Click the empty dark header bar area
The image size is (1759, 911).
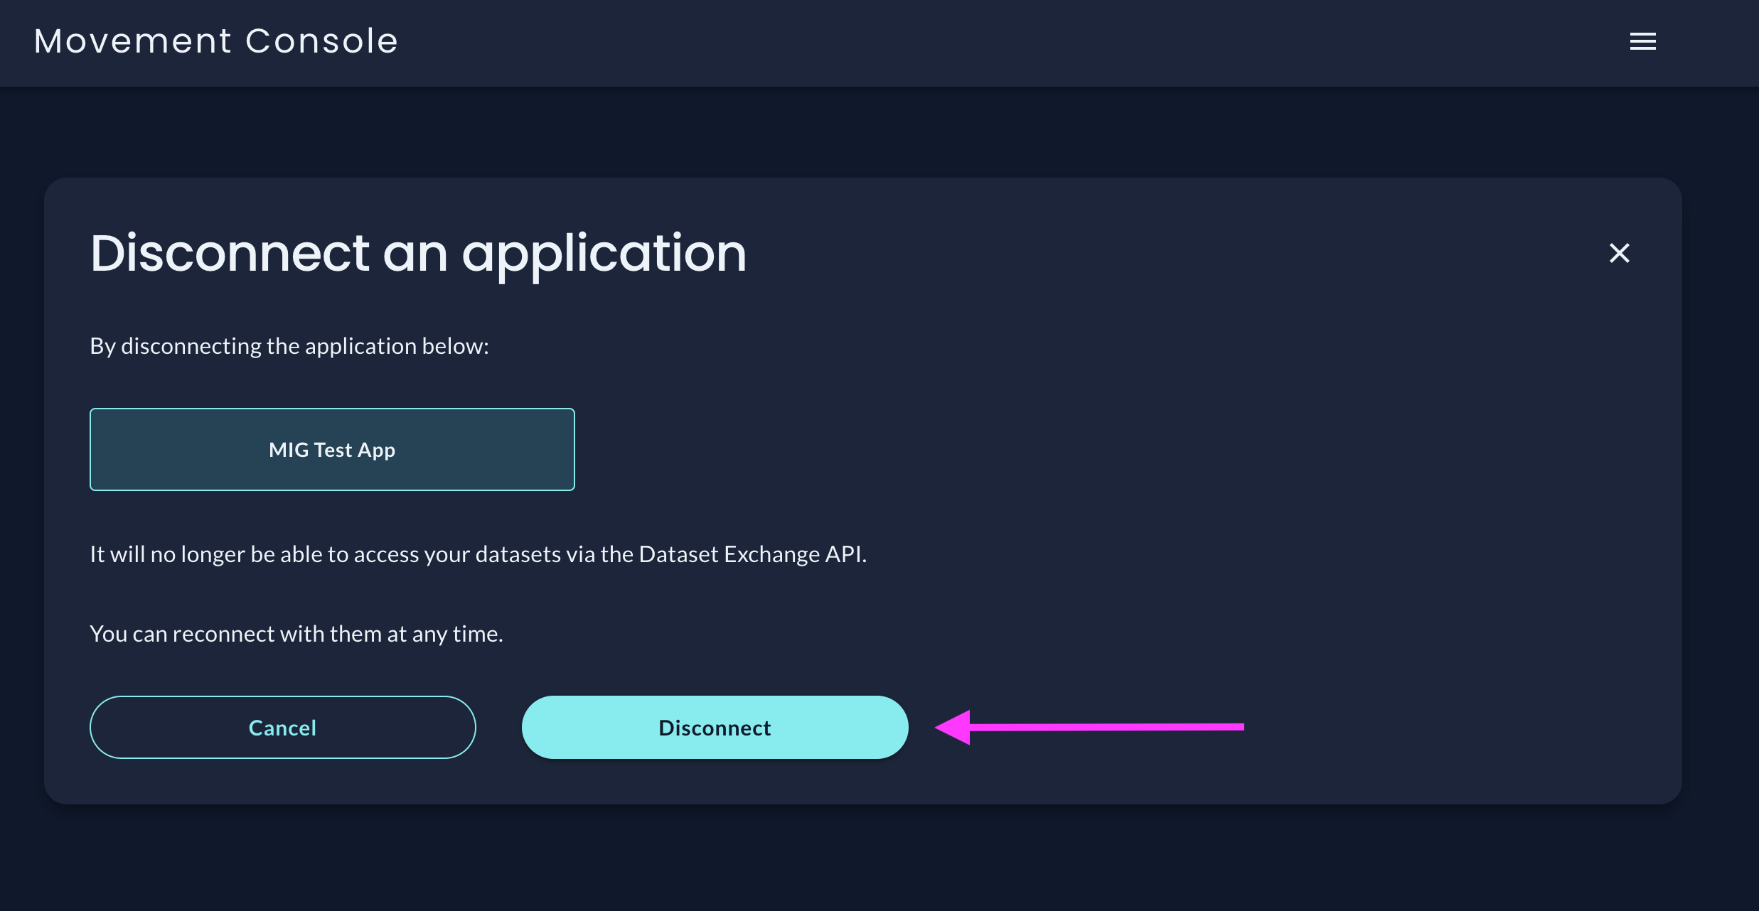(x=995, y=43)
